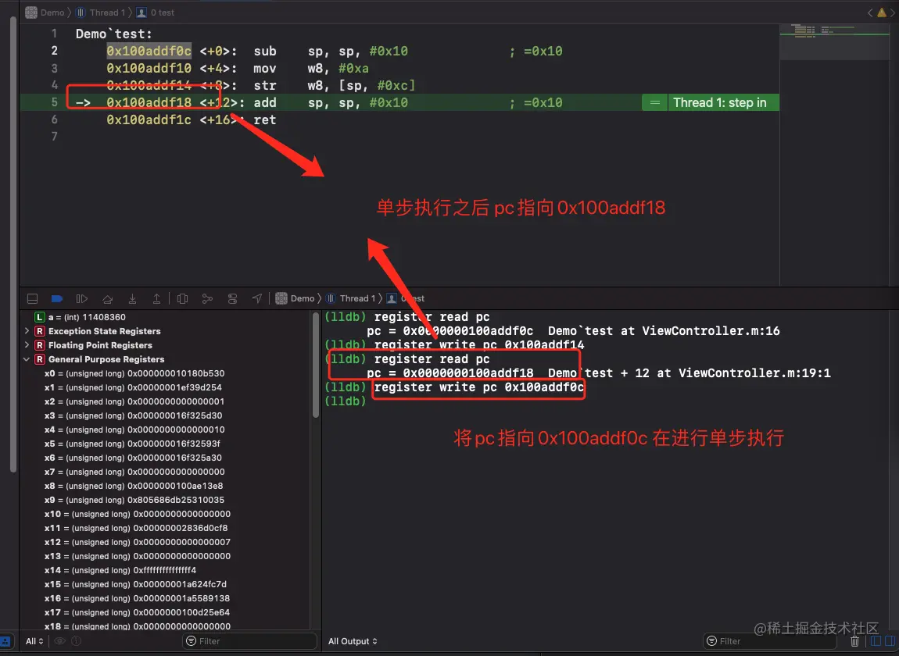Toggle variable quick look eye icon
899x656 pixels.
pos(59,640)
